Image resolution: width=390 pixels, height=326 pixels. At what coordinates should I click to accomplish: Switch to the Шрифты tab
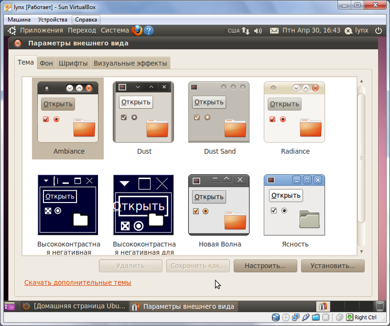pyautogui.click(x=73, y=63)
